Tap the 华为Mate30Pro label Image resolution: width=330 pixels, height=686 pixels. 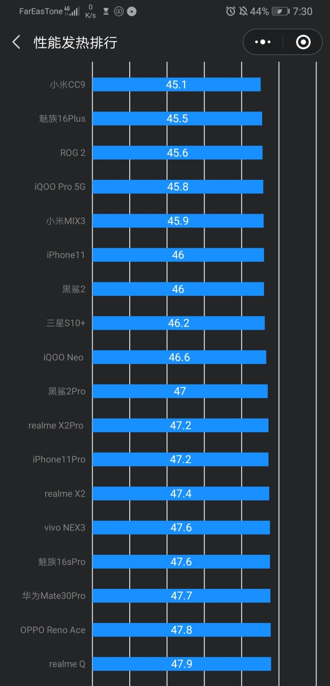pyautogui.click(x=54, y=596)
